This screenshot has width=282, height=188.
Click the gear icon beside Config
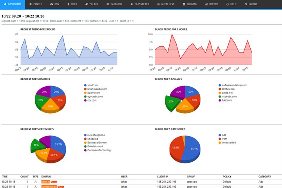pyautogui.click(x=31, y=4)
